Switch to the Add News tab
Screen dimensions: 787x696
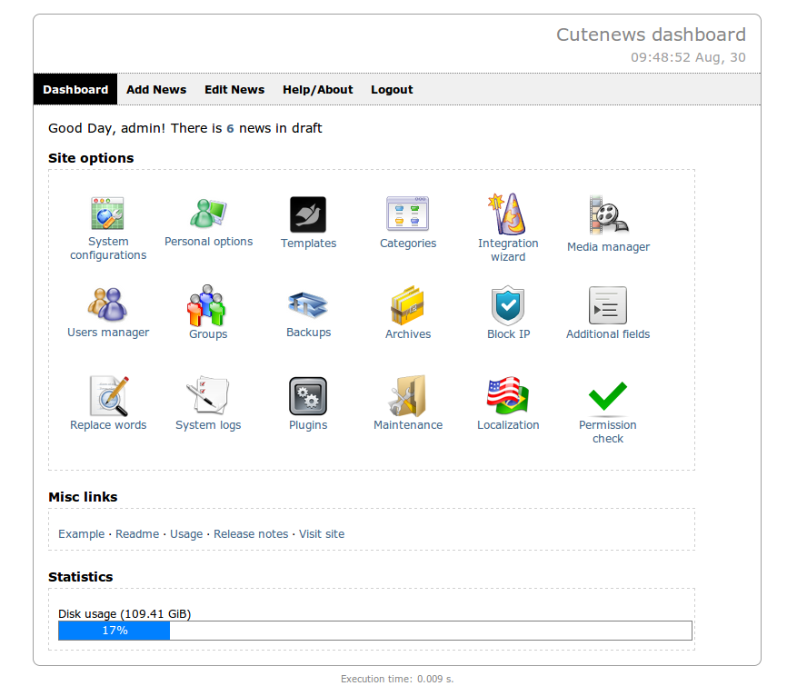156,90
